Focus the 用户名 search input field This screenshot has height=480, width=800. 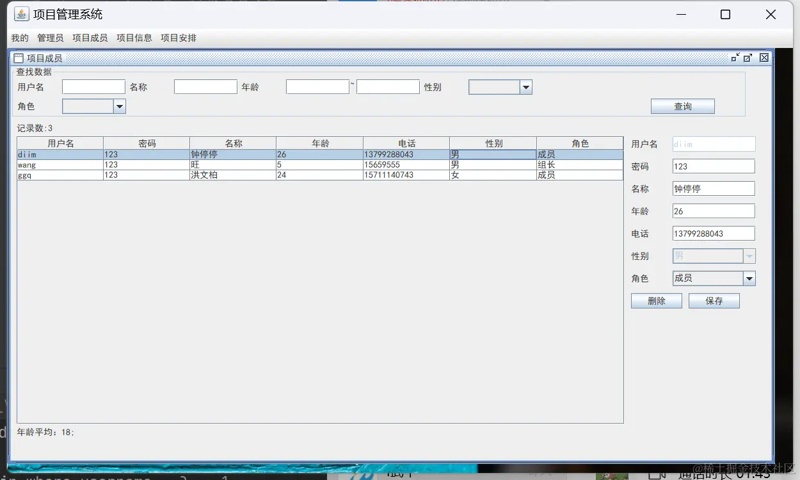(93, 87)
